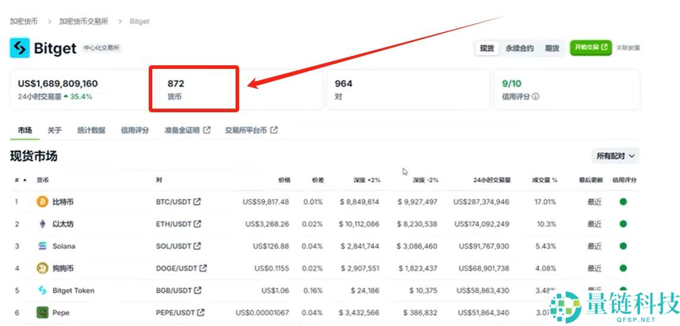Open external link icon beside BTC/USDT
The image size is (680, 326).
tap(198, 202)
